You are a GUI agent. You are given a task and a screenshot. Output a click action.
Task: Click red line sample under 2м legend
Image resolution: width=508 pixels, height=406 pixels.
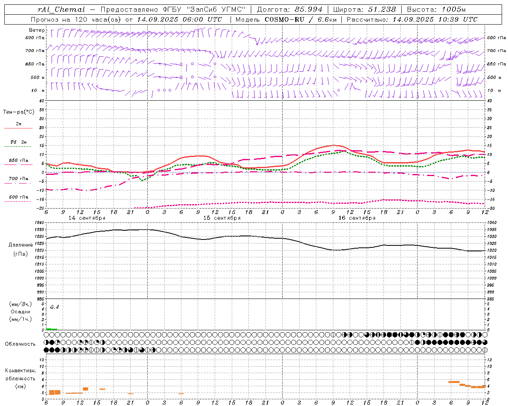(18, 128)
